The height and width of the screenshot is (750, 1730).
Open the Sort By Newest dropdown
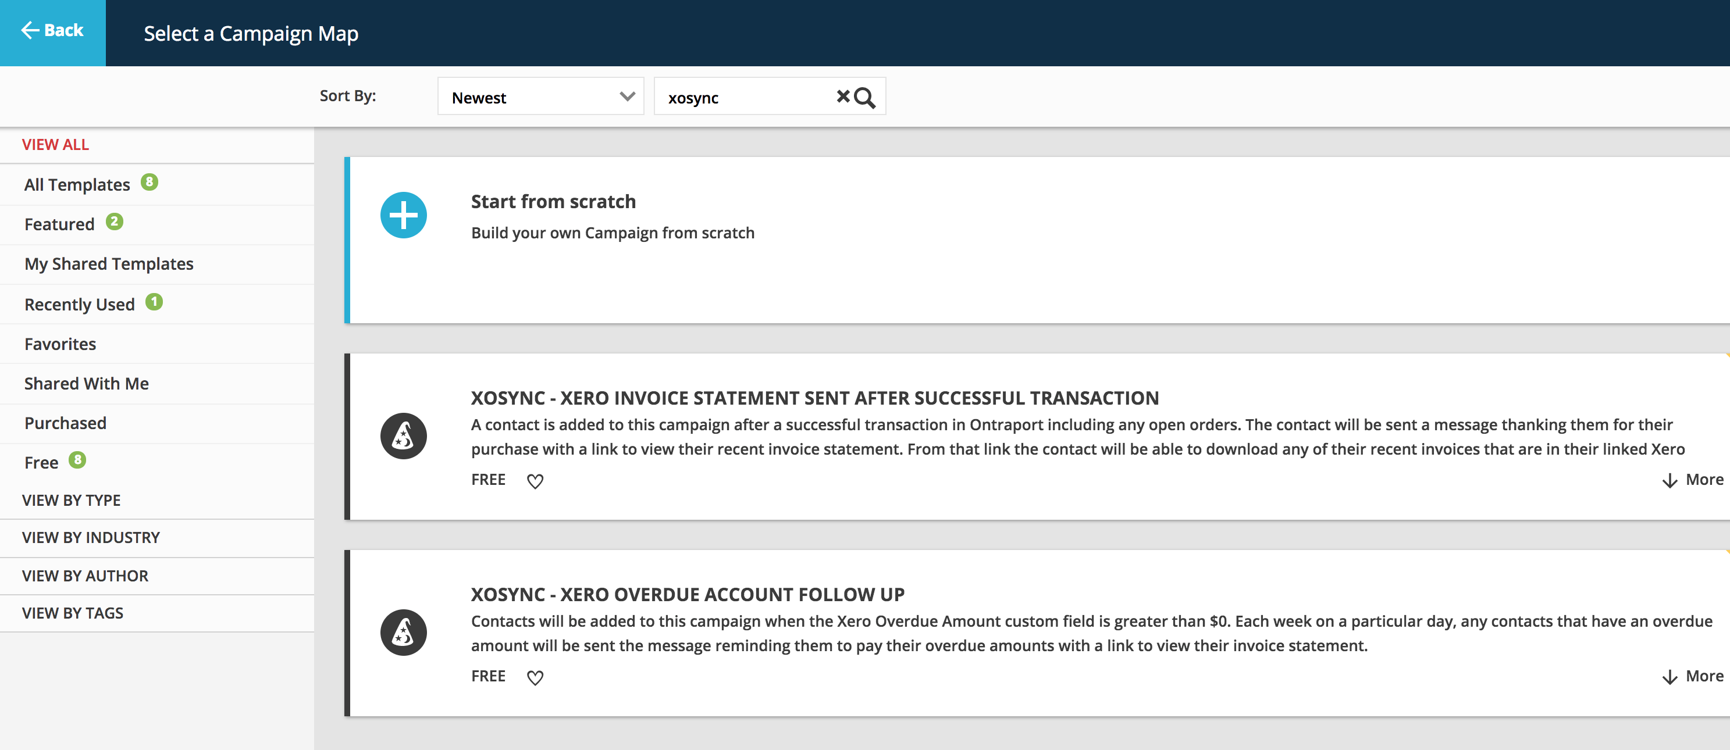coord(540,97)
